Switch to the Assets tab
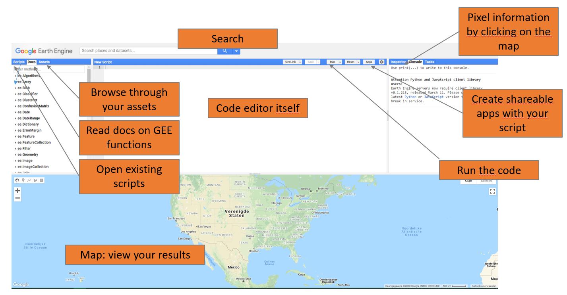The width and height of the screenshot is (567, 295). tap(44, 62)
